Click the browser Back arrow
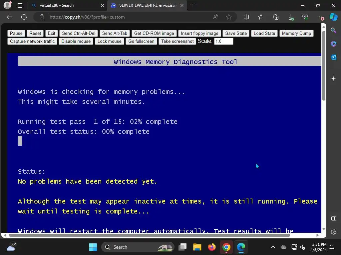The image size is (341, 255). [x=9, y=17]
